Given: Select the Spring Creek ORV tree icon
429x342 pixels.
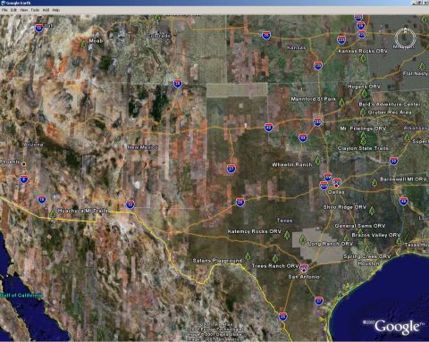Looking at the screenshot, I should pyautogui.click(x=367, y=249).
